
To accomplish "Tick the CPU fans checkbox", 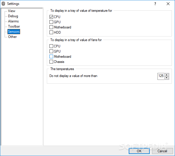I will click(51, 46).
